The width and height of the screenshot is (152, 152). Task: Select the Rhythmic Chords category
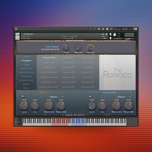[26, 72]
